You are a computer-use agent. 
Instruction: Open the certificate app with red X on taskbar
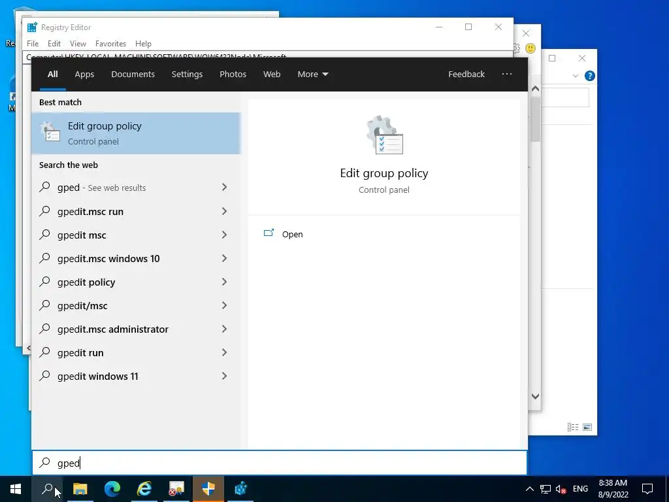click(x=176, y=489)
